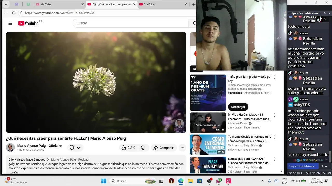Toggle the subscription notification bell
The height and width of the screenshot is (186, 332).
pos(72,148)
